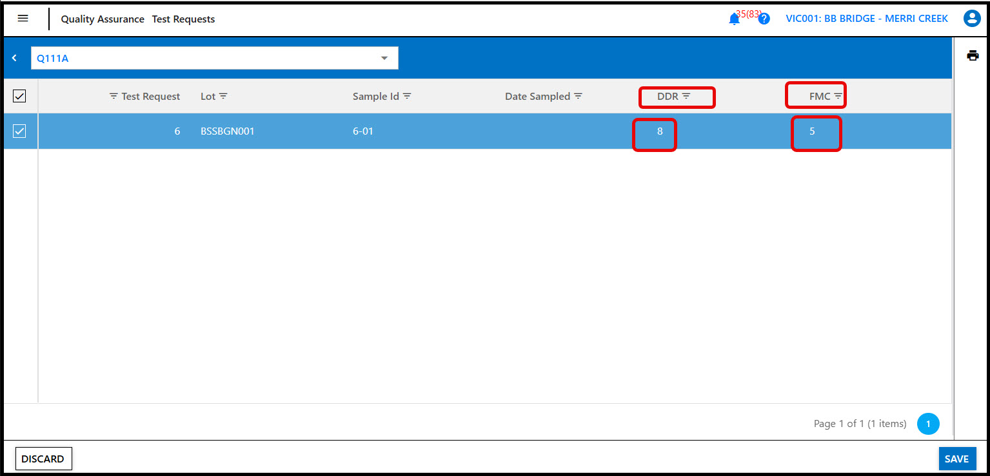Click the notifications bell icon
The width and height of the screenshot is (990, 476).
coord(734,19)
